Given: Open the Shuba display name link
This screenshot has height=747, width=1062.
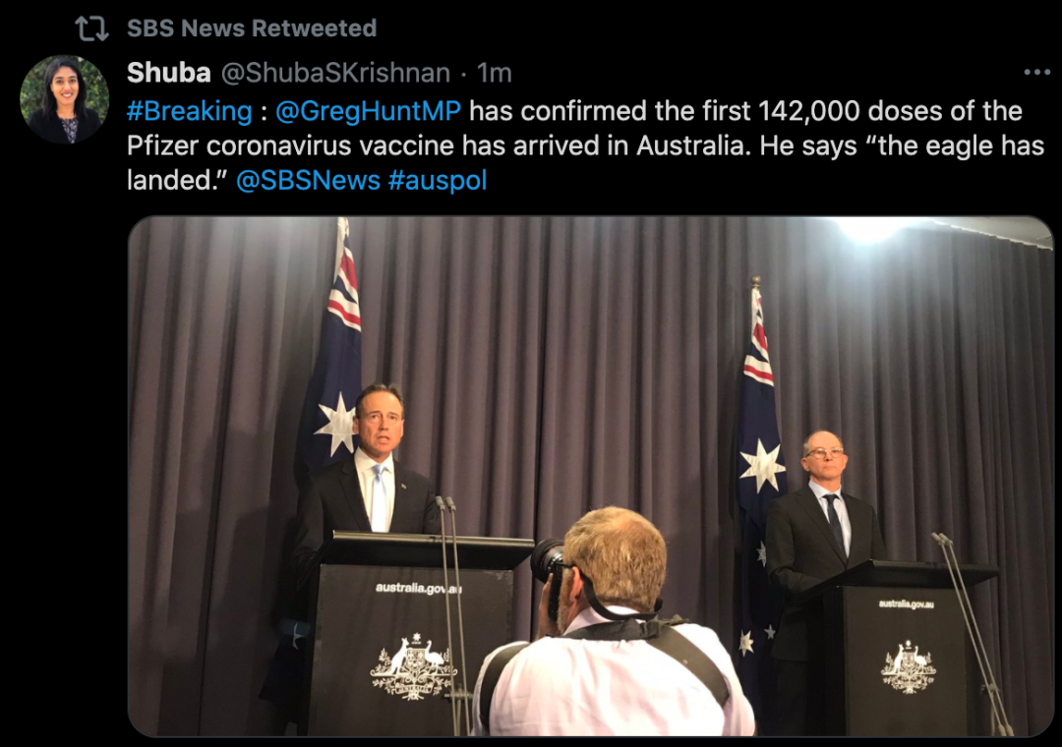Looking at the screenshot, I should pos(169,73).
